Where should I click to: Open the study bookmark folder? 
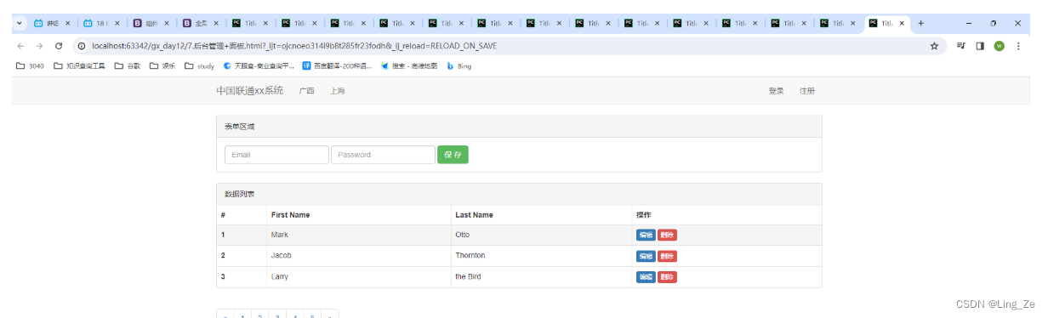200,65
